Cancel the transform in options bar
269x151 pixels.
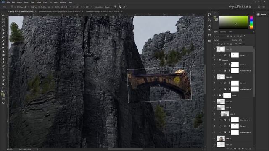point(120,7)
